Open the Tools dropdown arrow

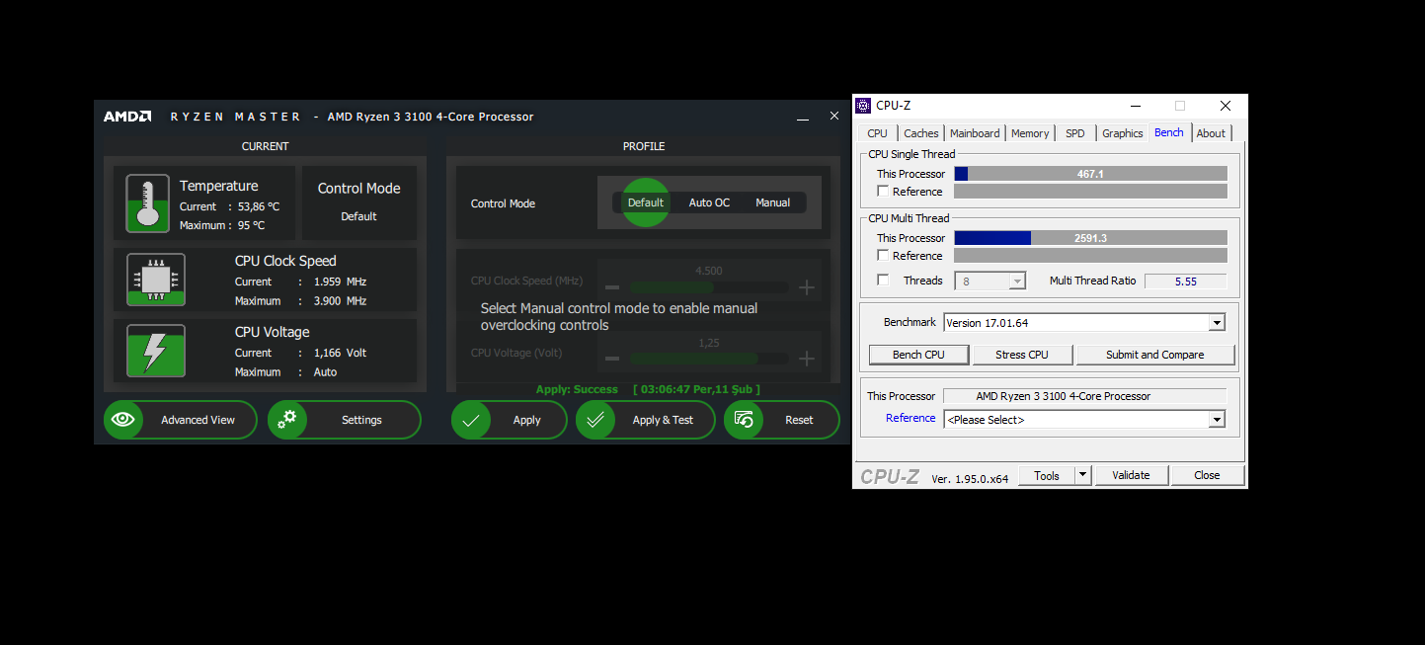coord(1083,475)
